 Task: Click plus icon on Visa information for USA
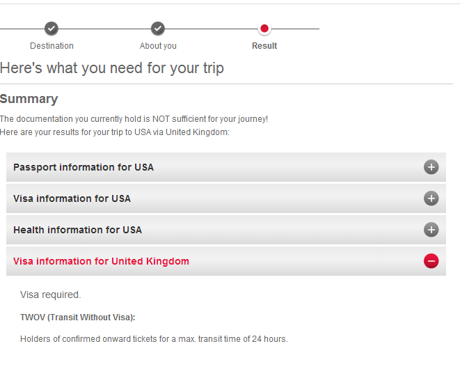[x=431, y=198]
